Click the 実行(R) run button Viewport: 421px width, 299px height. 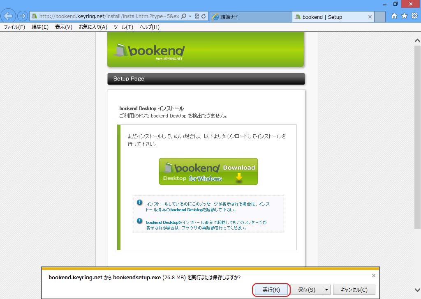coord(271,290)
